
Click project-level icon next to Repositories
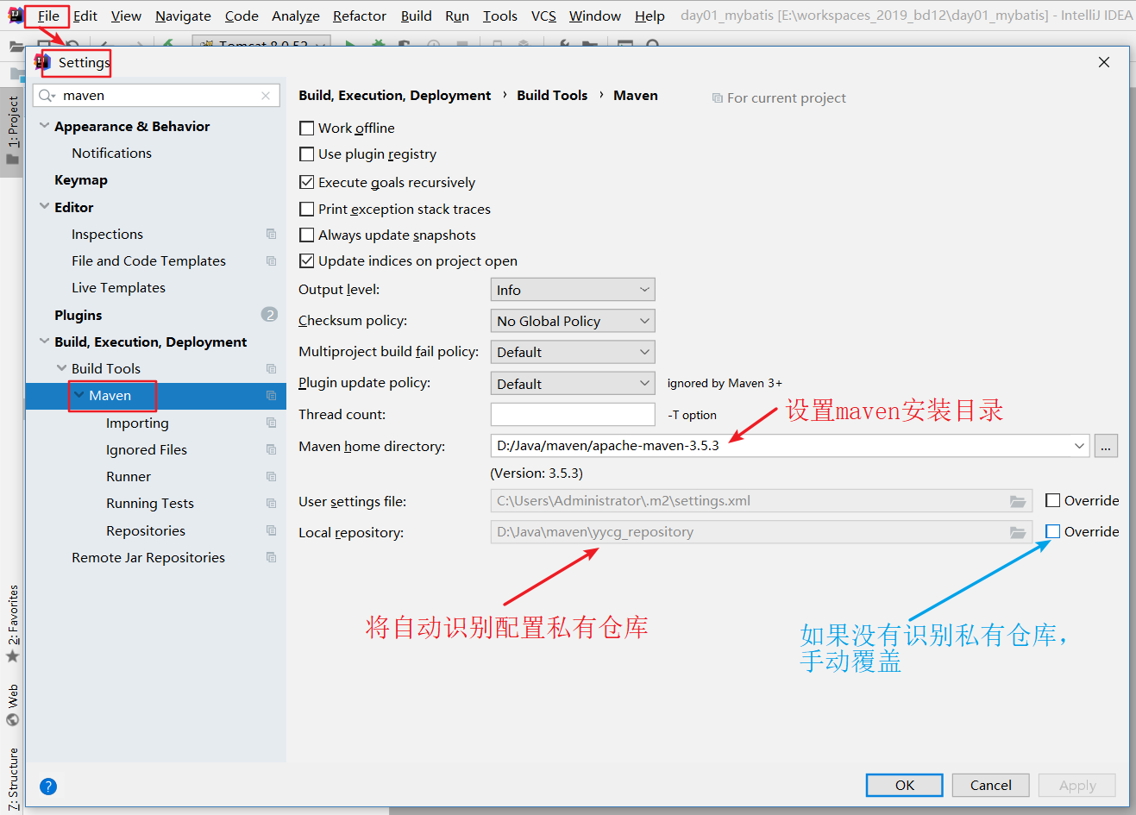pos(271,530)
